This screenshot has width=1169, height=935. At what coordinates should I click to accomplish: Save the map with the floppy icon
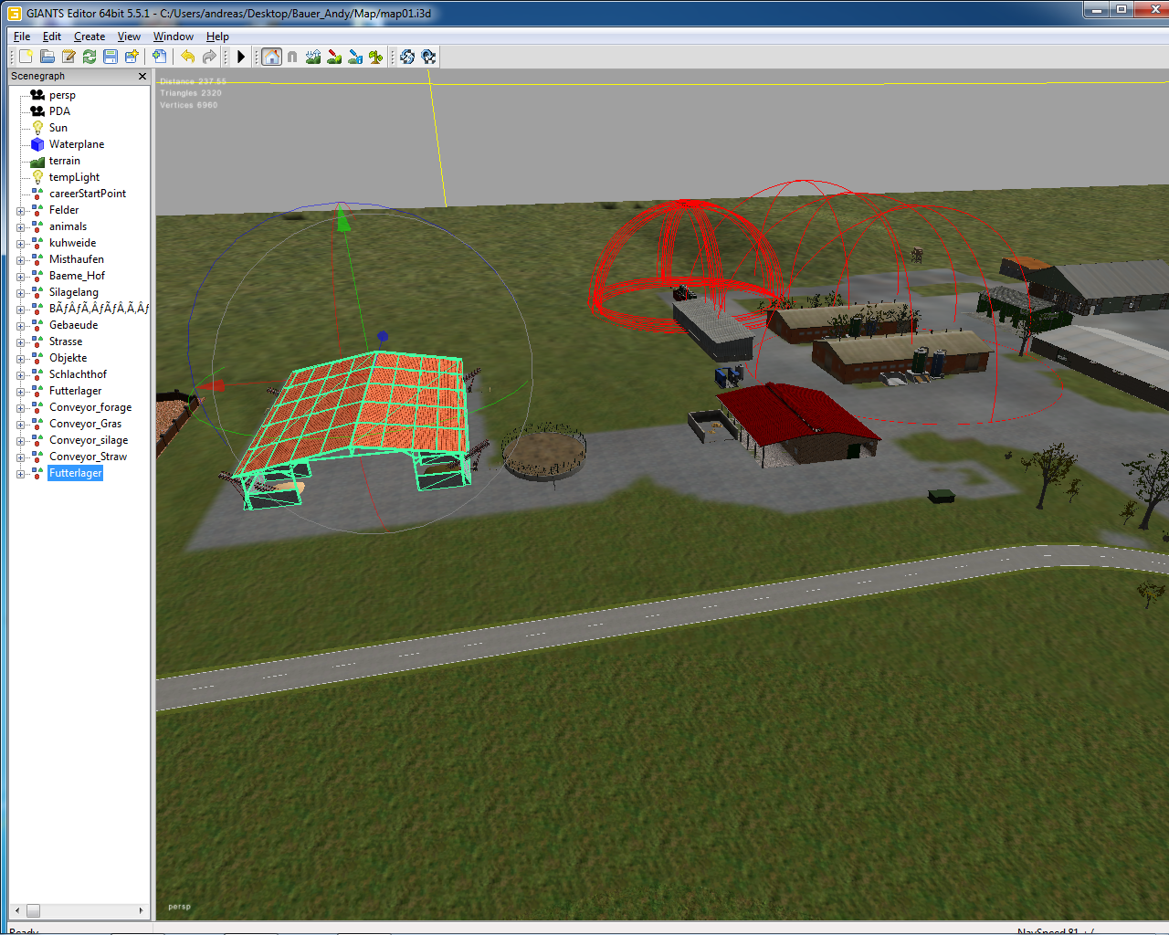click(x=111, y=57)
